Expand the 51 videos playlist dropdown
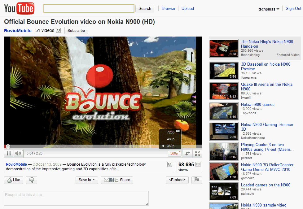Screen dimensions: 303x209 pos(58,30)
